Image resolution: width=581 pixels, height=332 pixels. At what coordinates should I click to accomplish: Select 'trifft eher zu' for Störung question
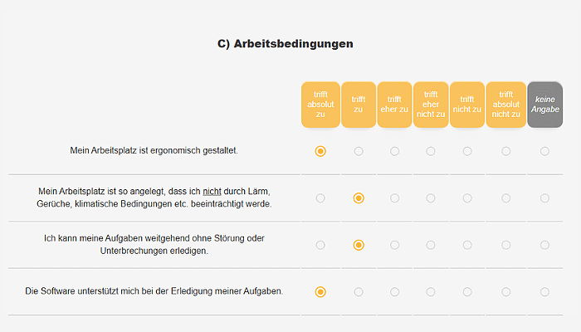(394, 245)
